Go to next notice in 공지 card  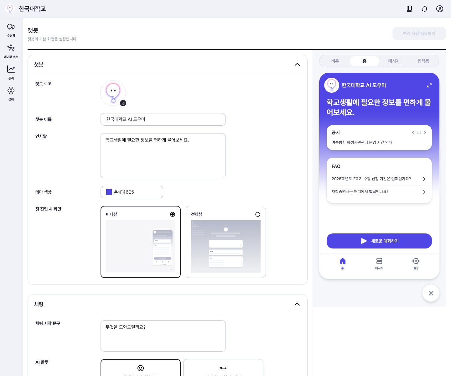pos(425,133)
